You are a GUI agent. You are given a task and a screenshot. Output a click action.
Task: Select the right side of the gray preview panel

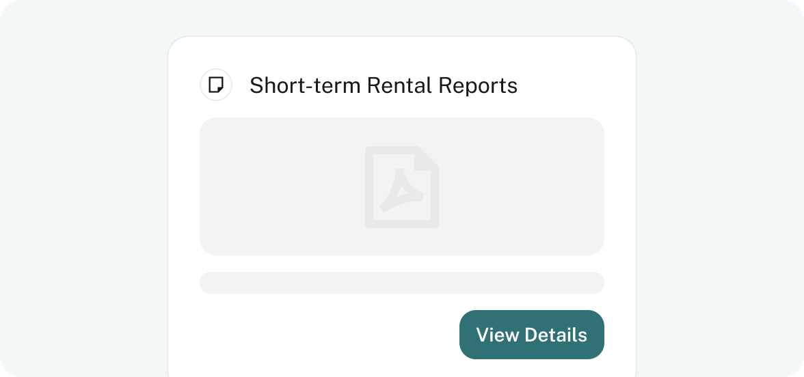pos(522,186)
